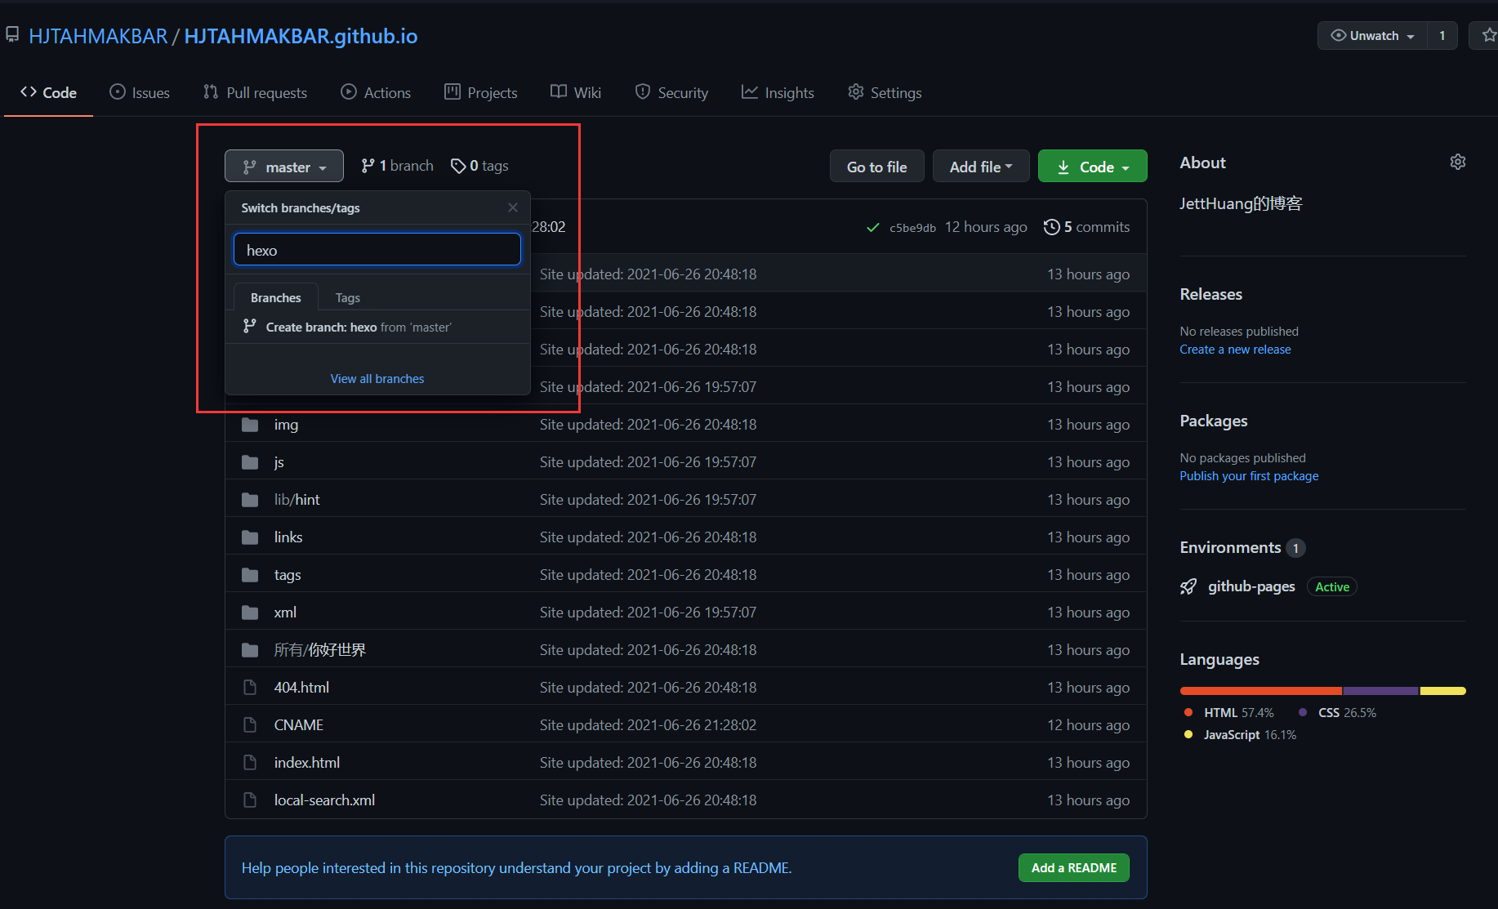Viewport: 1498px width, 909px height.
Task: Open the Add file dropdown
Action: point(980,167)
